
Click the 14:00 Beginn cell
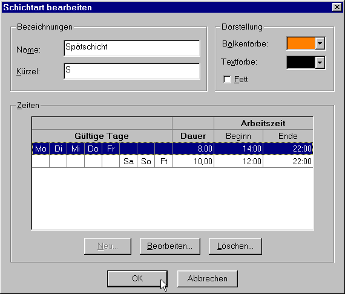[238, 149]
